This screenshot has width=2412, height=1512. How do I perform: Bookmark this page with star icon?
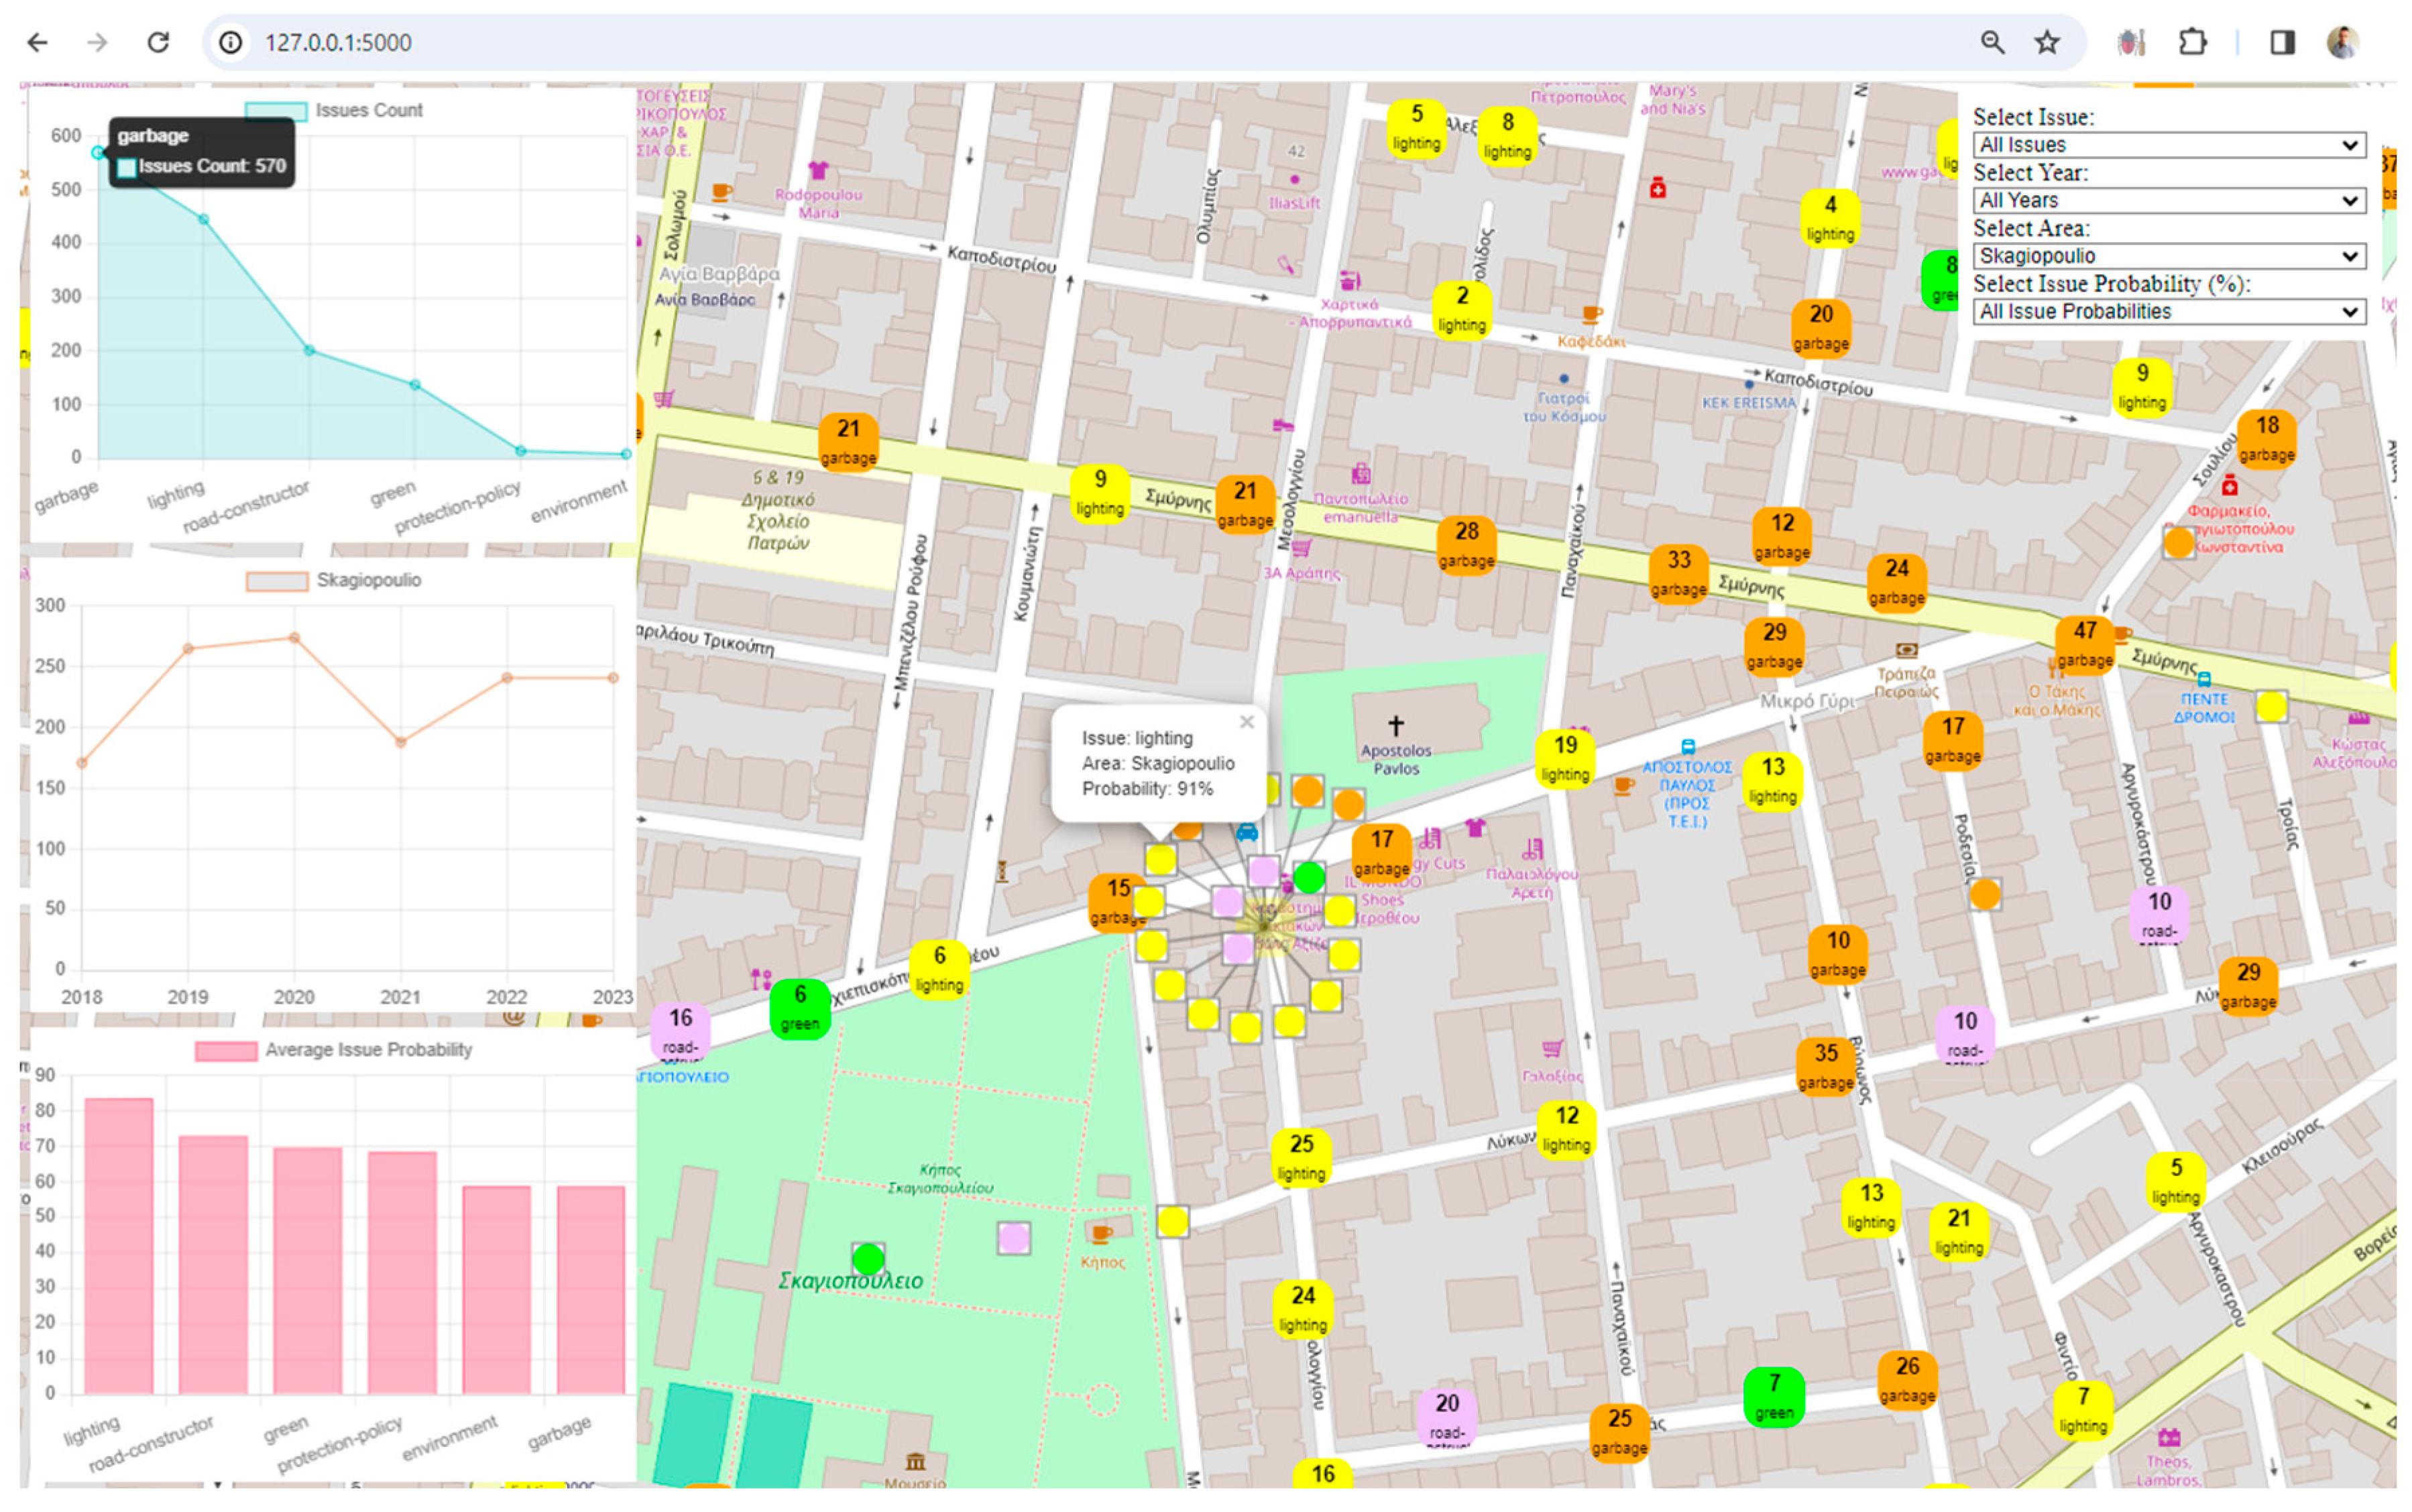click(x=2047, y=42)
